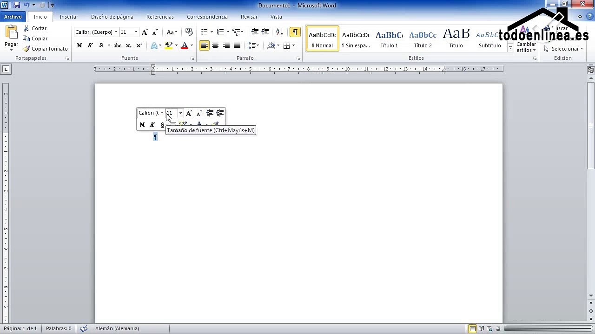Click Cambiar estilos button
Viewport: 595px width, 334px height.
tap(526, 40)
